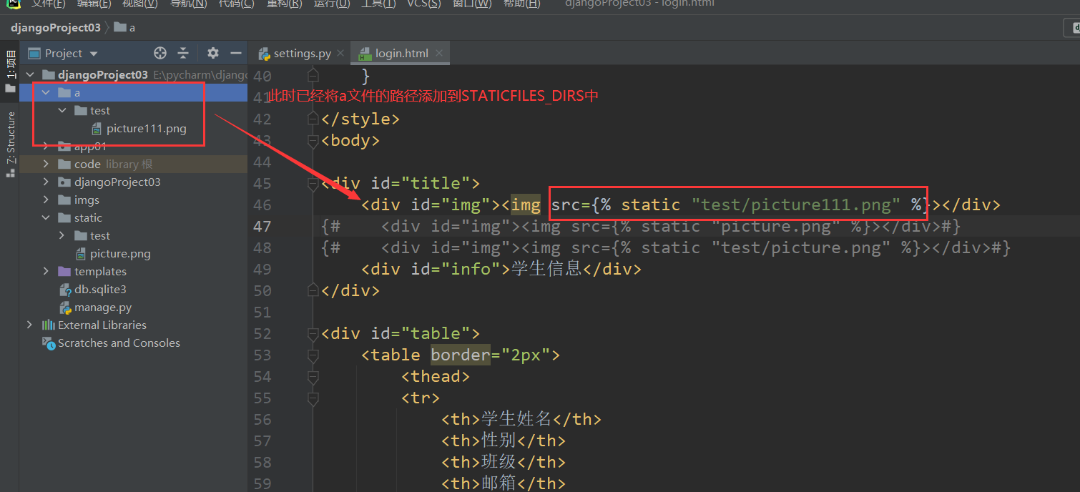
Task: Click the fold end marker at line 50
Action: click(x=313, y=290)
